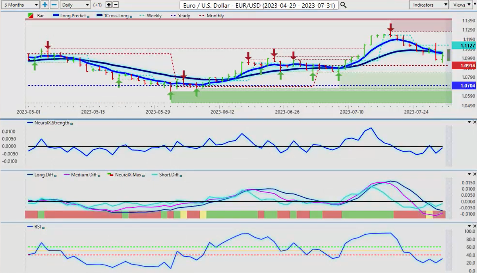The height and width of the screenshot is (273, 477).
Task: Click the small black minus forecast button
Action: 116,5
